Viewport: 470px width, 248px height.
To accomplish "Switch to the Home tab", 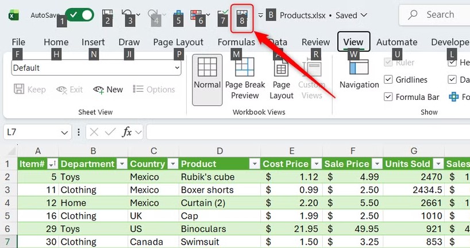I will click(x=56, y=42).
